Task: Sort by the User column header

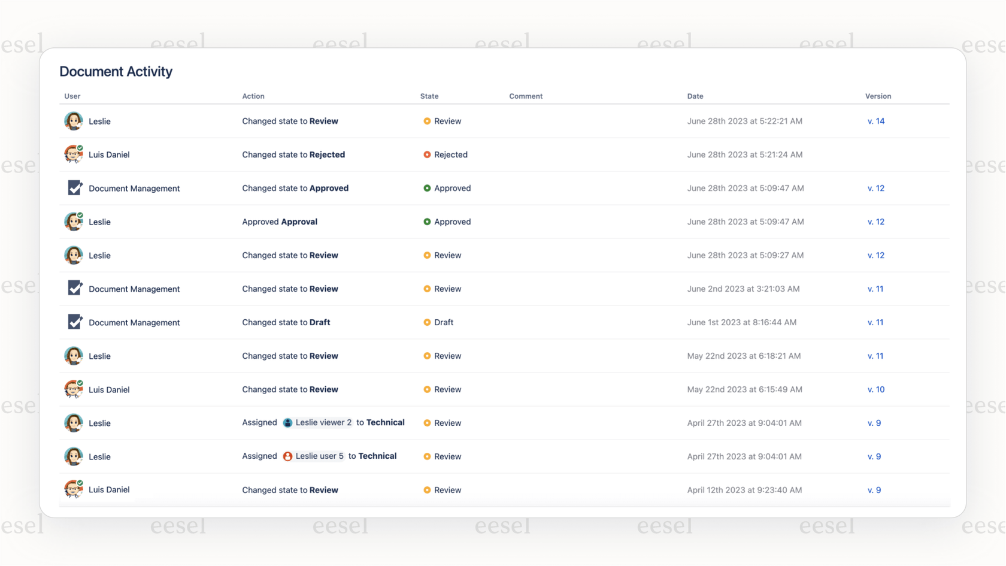Action: pos(72,96)
